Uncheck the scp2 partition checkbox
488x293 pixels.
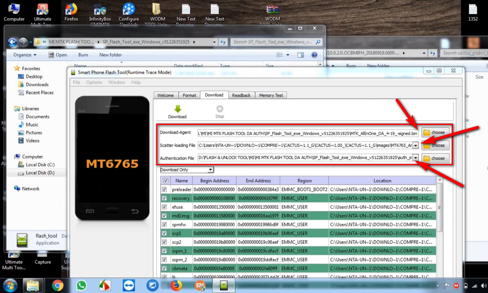click(164, 242)
